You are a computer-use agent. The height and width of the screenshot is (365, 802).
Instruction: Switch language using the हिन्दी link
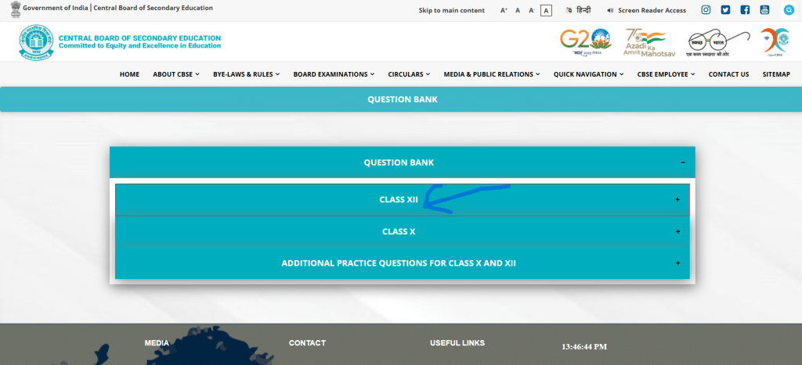click(583, 10)
